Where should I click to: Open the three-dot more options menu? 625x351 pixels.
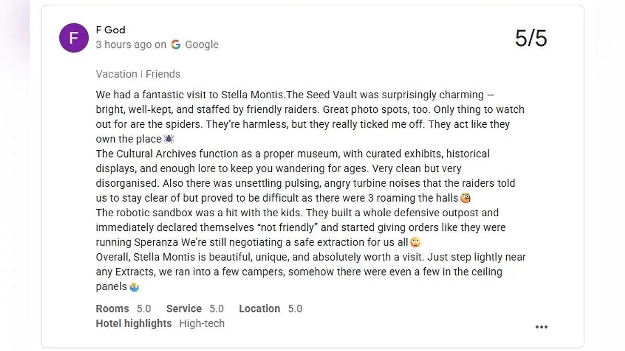point(541,327)
